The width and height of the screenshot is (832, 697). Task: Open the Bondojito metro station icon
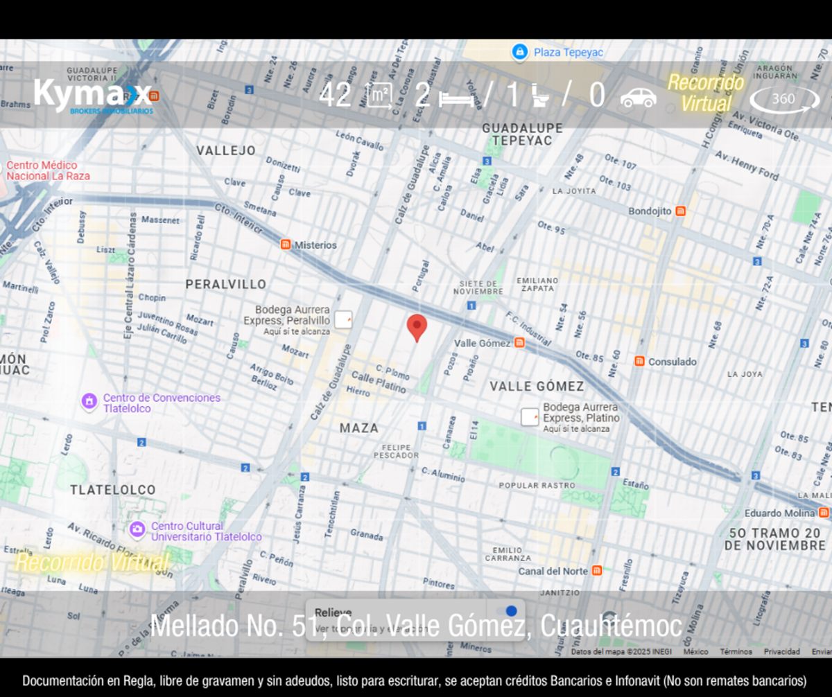click(x=680, y=211)
